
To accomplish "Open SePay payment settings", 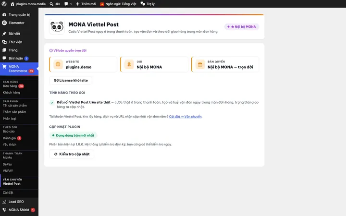I will coord(7,164).
